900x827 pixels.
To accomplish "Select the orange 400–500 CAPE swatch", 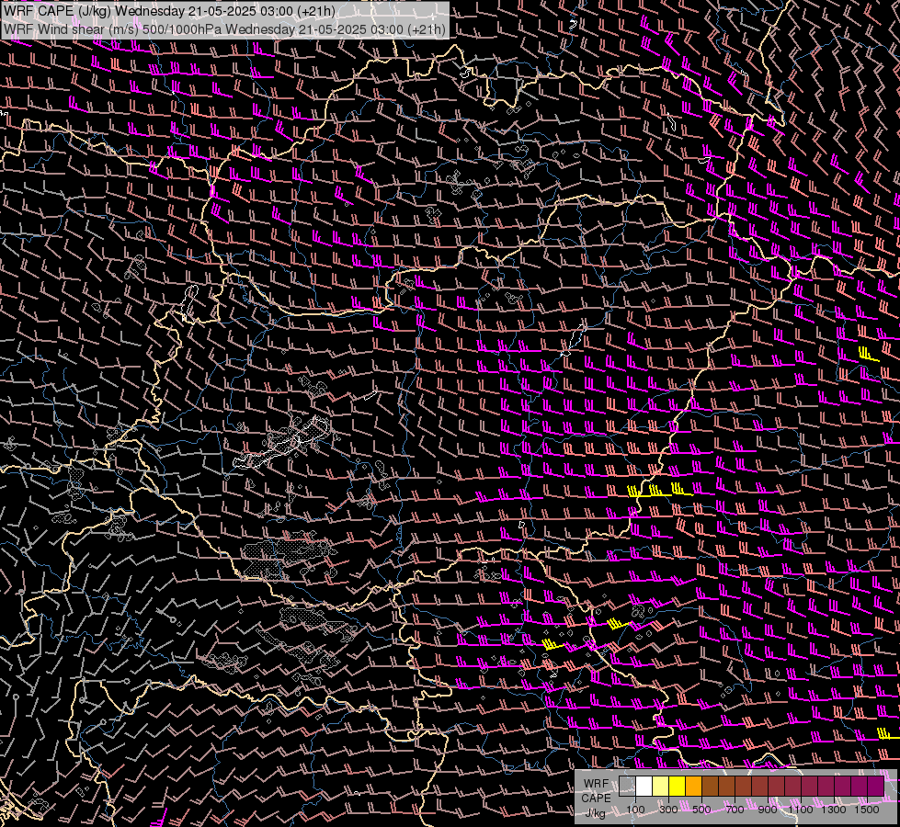I will coord(693,787).
